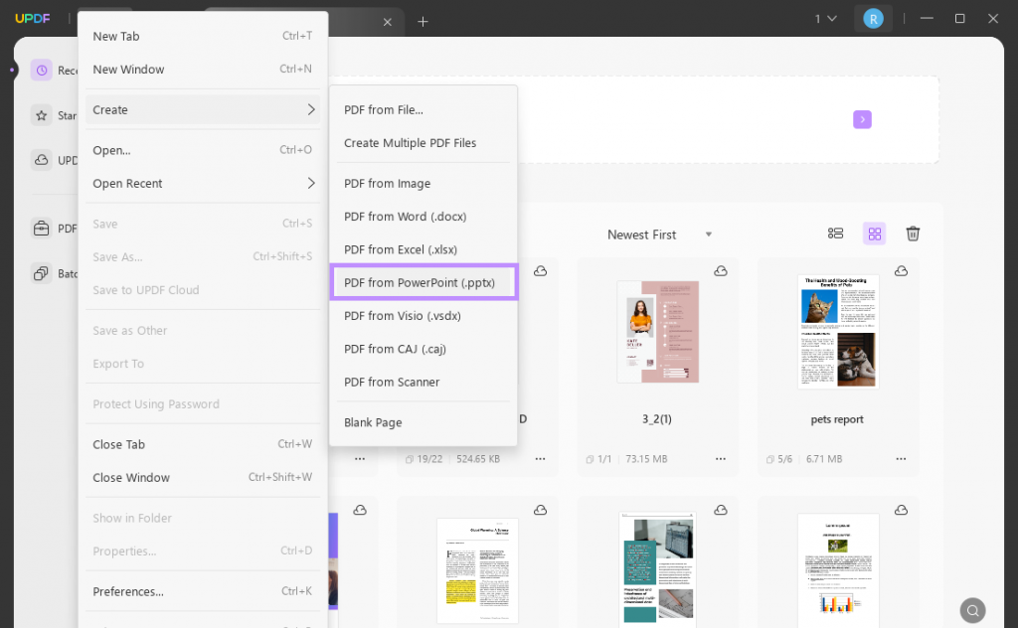Open Preferences from the menu
The image size is (1018, 628).
(x=127, y=591)
